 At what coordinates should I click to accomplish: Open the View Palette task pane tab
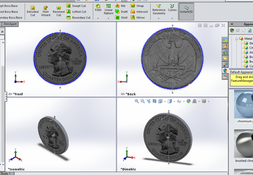[225, 64]
